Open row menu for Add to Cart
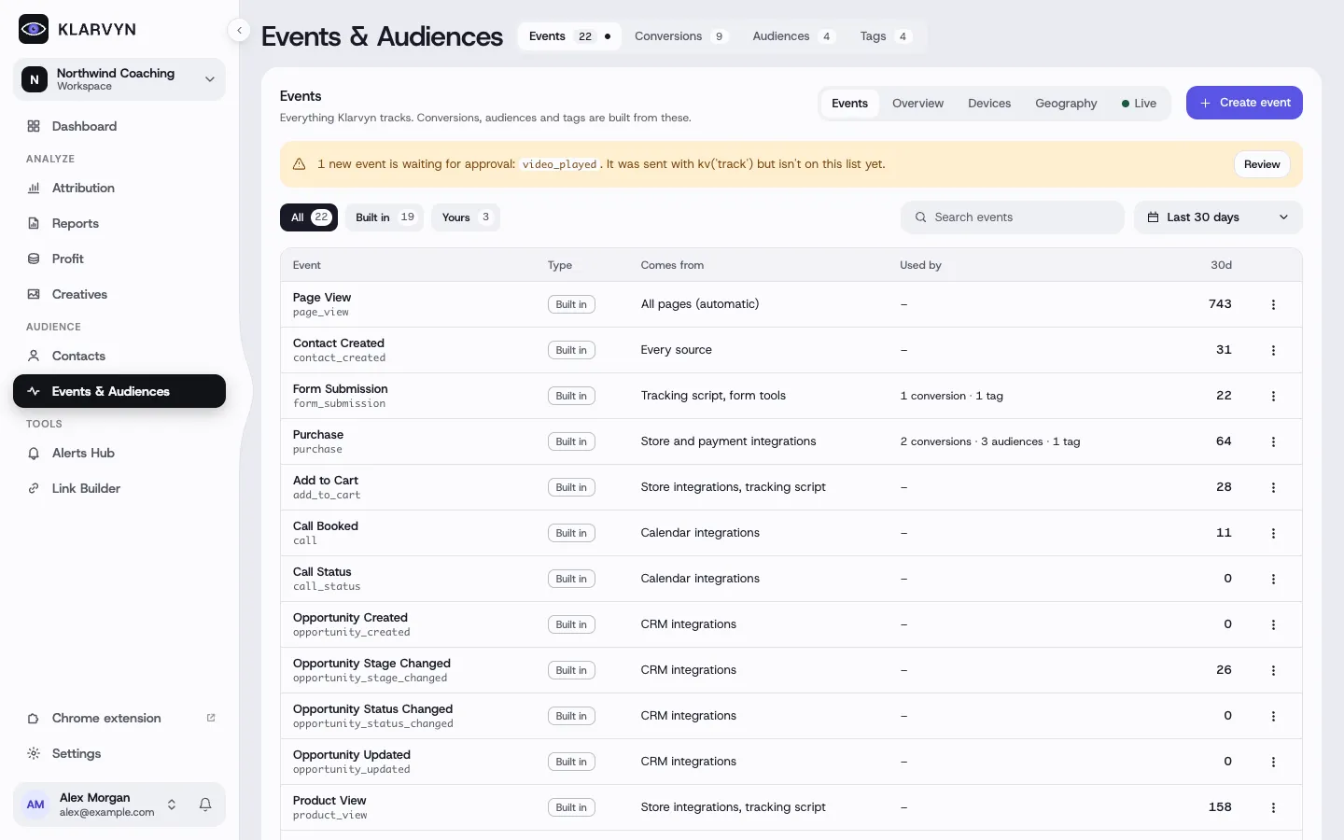1344x840 pixels. (x=1273, y=487)
